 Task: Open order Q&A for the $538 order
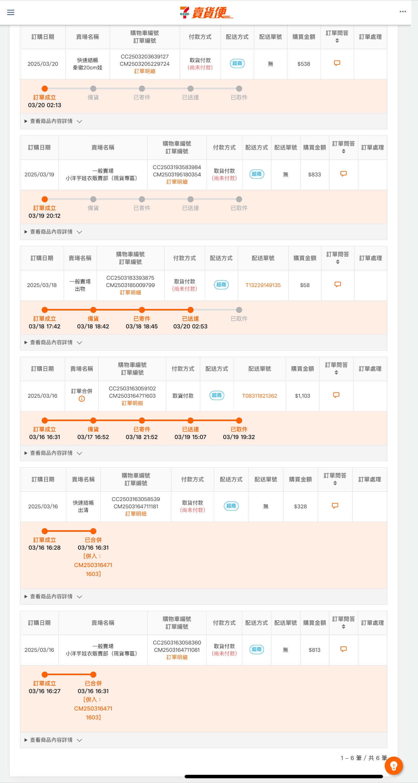[x=337, y=63]
